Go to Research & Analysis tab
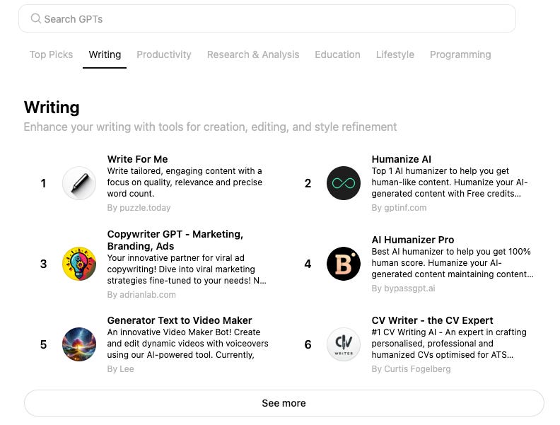This screenshot has height=425, width=560. (253, 54)
